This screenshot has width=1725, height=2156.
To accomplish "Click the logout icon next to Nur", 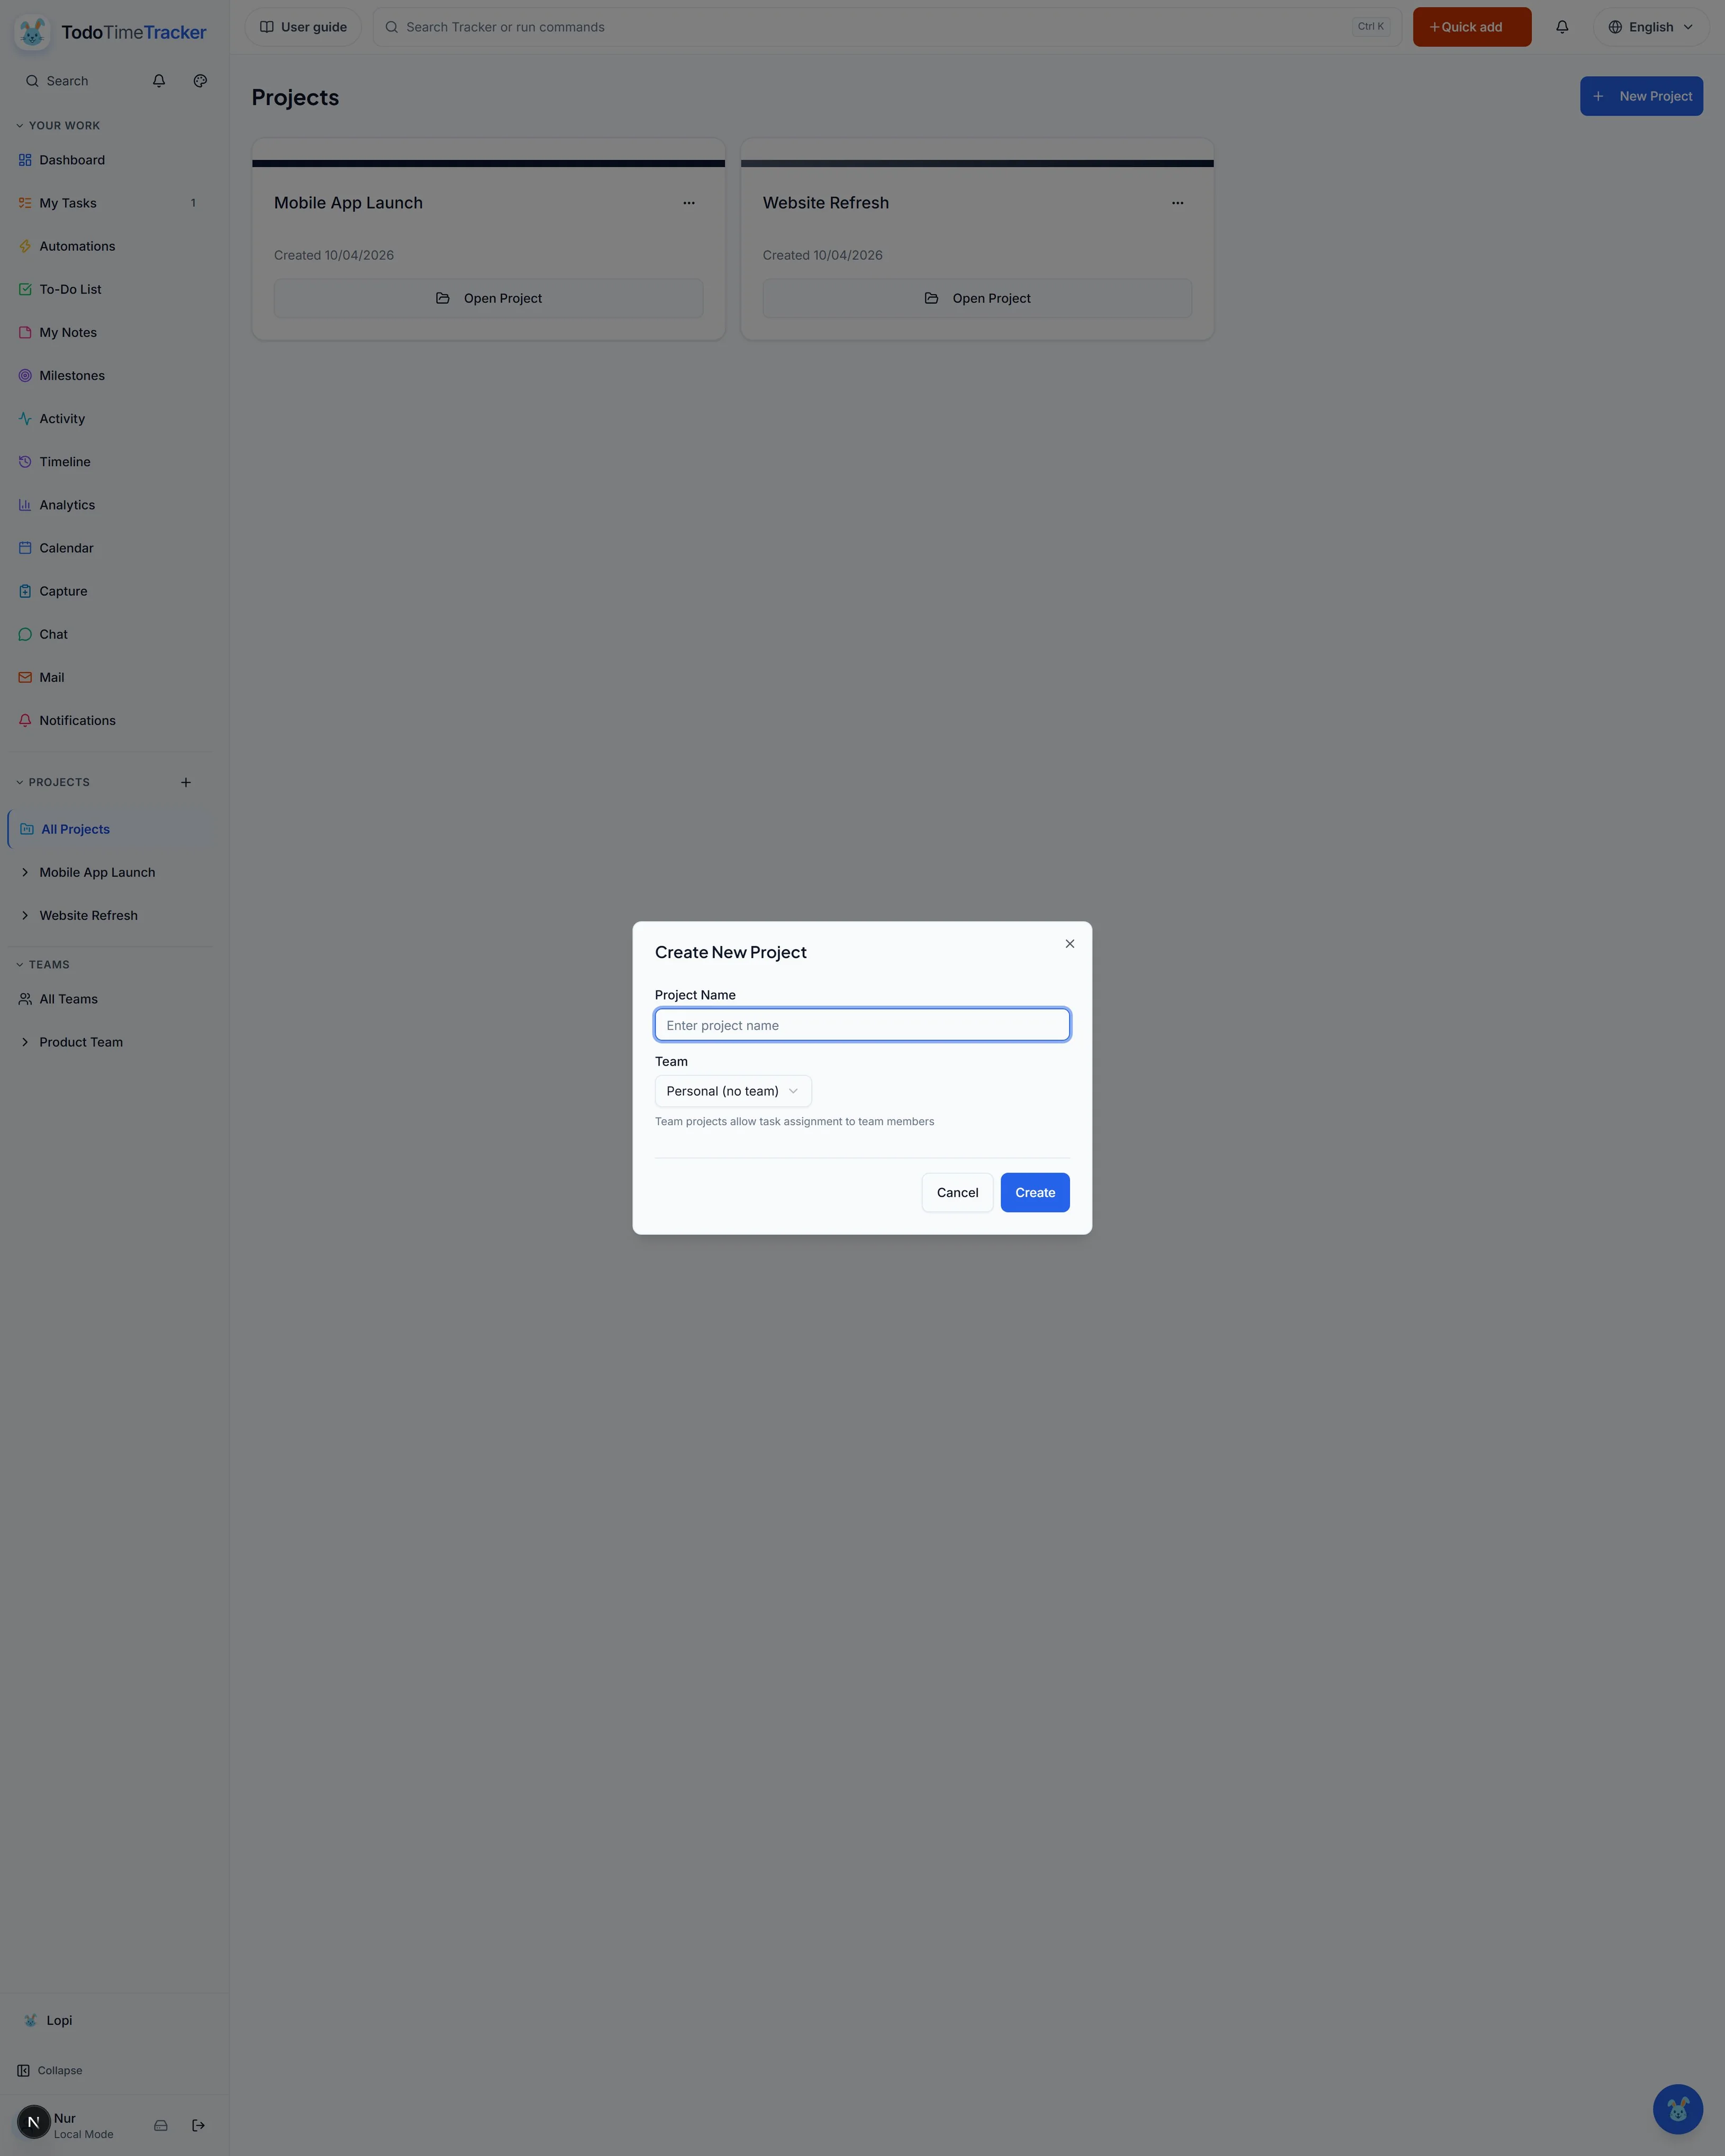I will click(198, 2125).
